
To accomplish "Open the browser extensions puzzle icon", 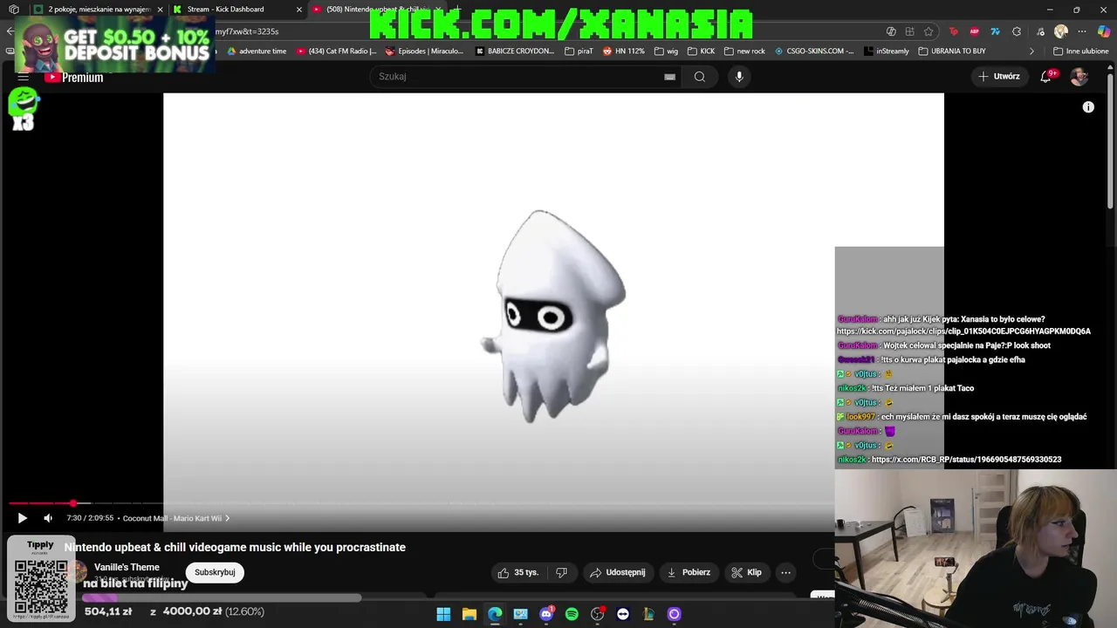I will pos(1017,31).
